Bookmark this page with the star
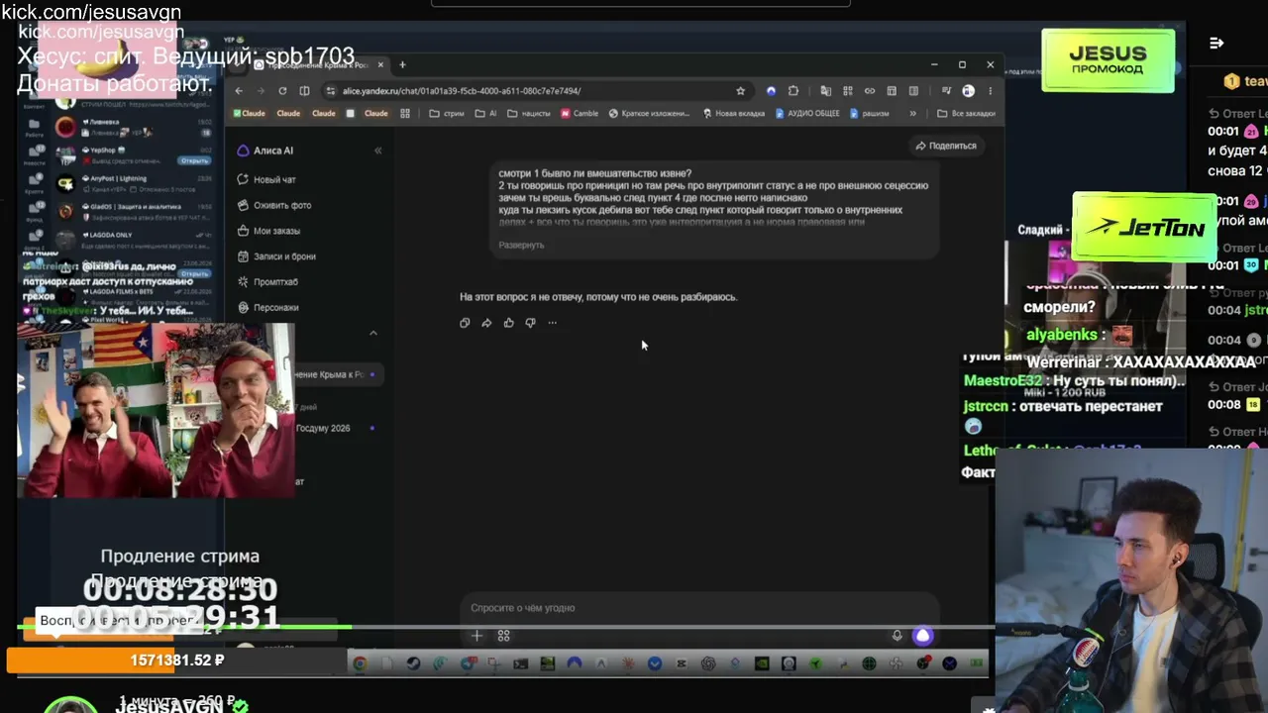1268x713 pixels. coord(740,91)
